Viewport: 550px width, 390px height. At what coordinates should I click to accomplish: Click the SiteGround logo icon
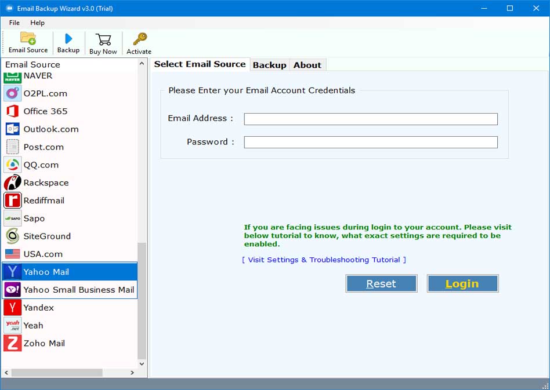(12, 236)
